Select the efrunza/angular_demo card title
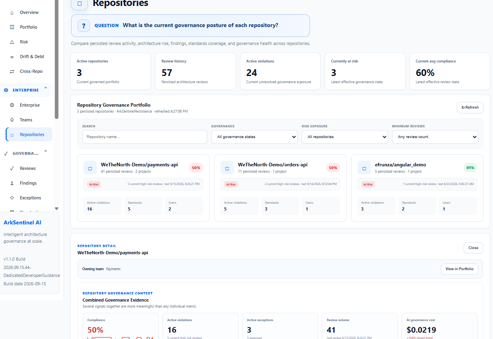The image size is (493, 339). click(x=400, y=165)
